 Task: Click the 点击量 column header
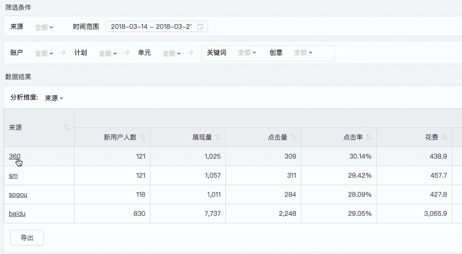coord(264,137)
